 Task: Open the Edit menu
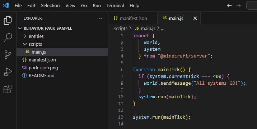pos(31,6)
